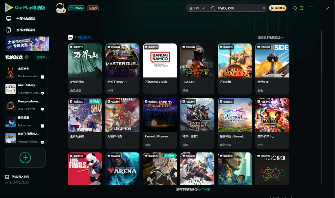Click the PC icon on the Ara: History row
This screenshot has height=198, width=335.
42,93
